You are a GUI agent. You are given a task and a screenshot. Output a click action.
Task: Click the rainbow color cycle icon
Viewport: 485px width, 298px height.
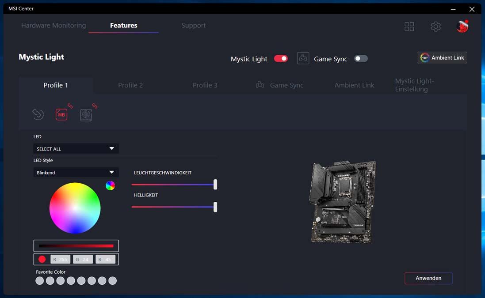(110, 185)
